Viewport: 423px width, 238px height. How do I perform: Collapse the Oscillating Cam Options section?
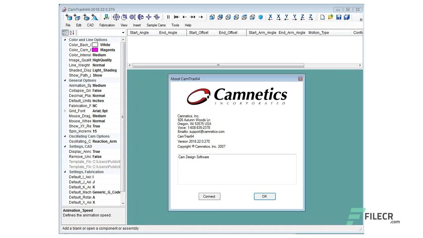coord(65,136)
